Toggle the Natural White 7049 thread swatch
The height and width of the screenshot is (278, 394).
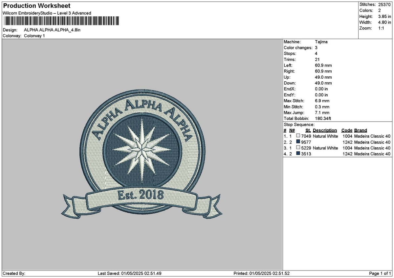tap(298, 136)
